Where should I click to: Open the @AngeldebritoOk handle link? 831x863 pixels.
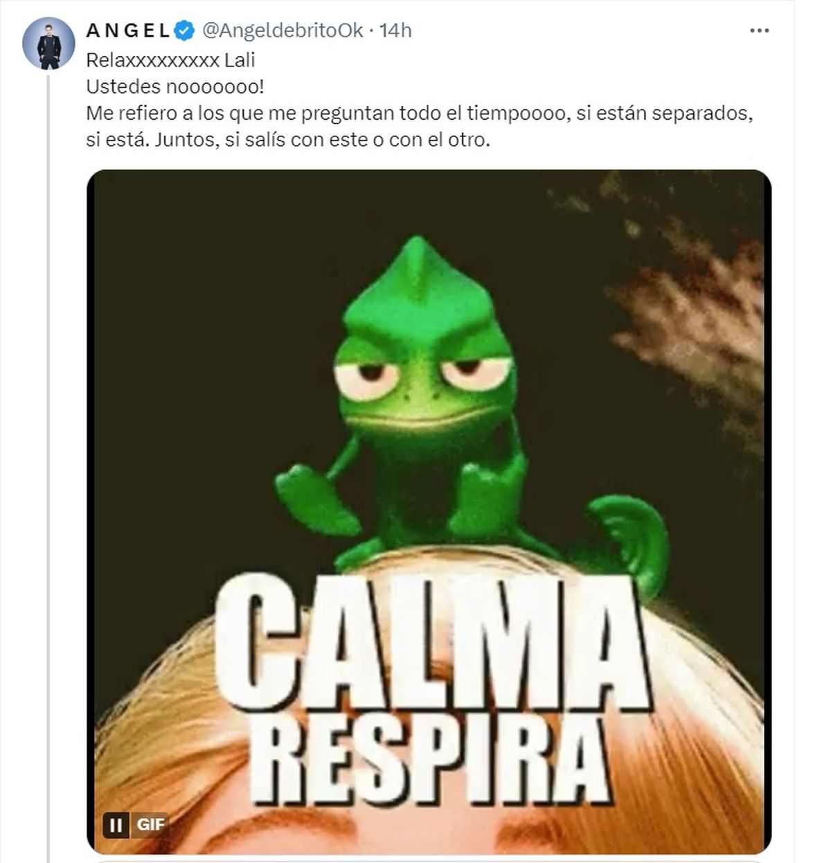[283, 30]
